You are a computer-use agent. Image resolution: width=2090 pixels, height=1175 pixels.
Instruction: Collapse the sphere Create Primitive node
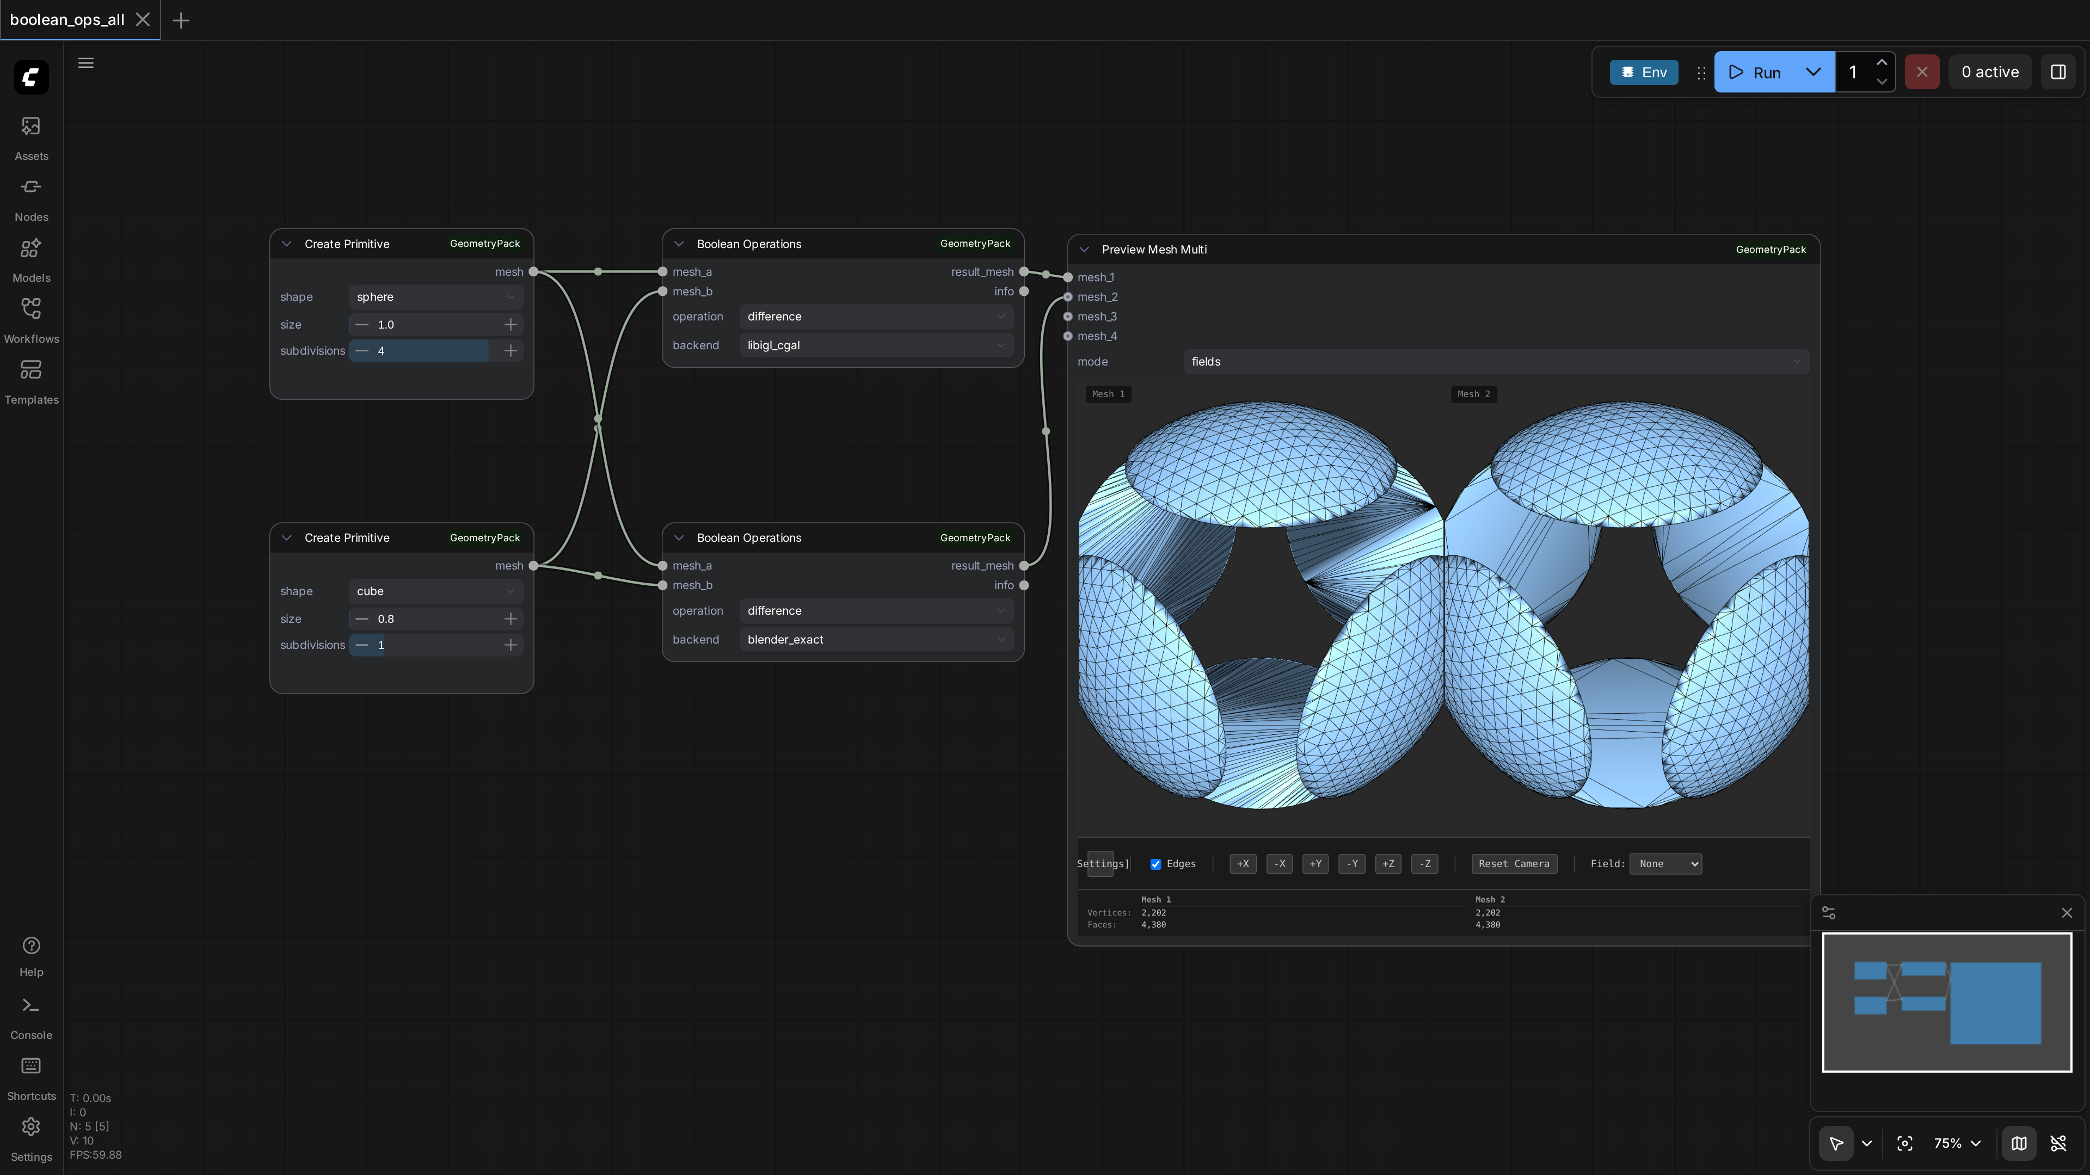[x=286, y=244]
